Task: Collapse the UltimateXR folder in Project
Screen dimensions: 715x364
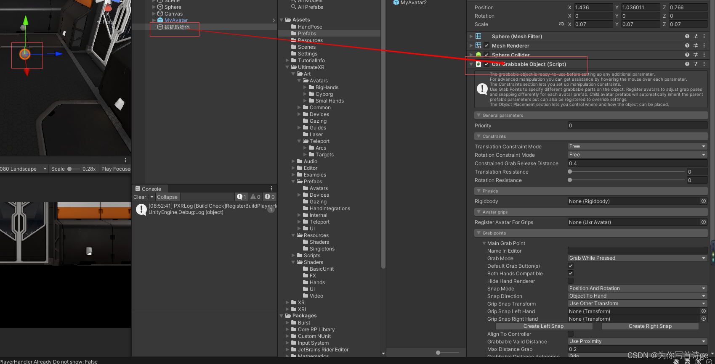Action: (287, 67)
